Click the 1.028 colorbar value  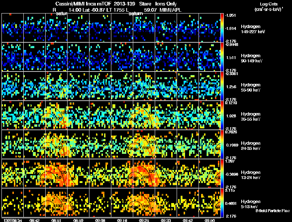[x=231, y=116]
